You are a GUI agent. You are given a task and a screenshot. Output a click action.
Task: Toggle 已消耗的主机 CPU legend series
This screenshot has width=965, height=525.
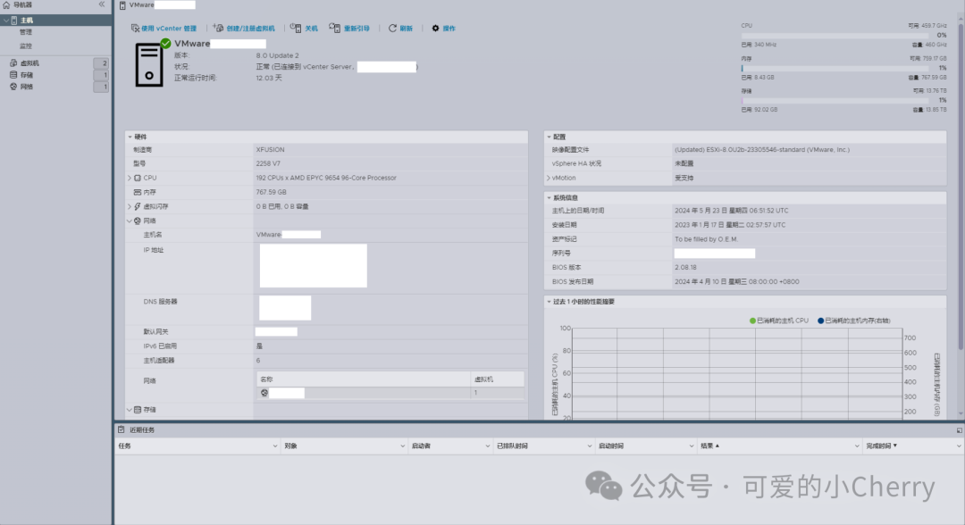tap(778, 321)
